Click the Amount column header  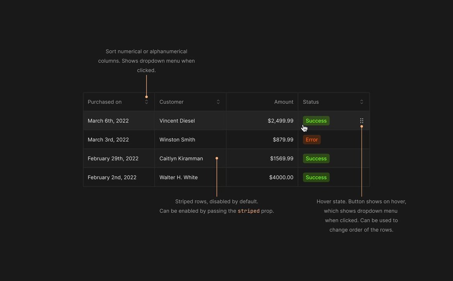coord(284,102)
